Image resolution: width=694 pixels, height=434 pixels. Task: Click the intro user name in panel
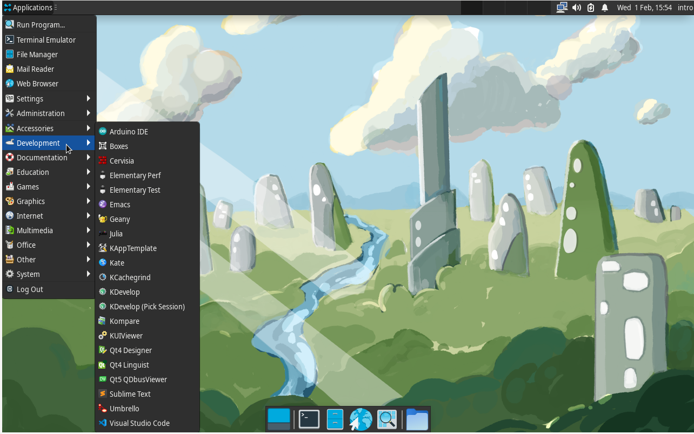[685, 8]
